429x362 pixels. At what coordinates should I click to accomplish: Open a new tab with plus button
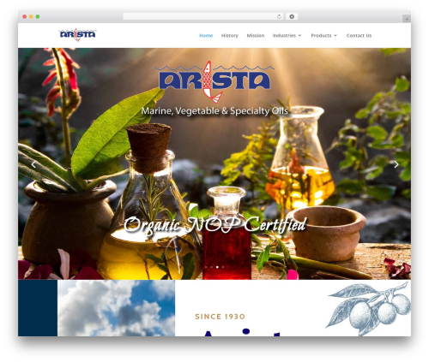pyautogui.click(x=407, y=19)
